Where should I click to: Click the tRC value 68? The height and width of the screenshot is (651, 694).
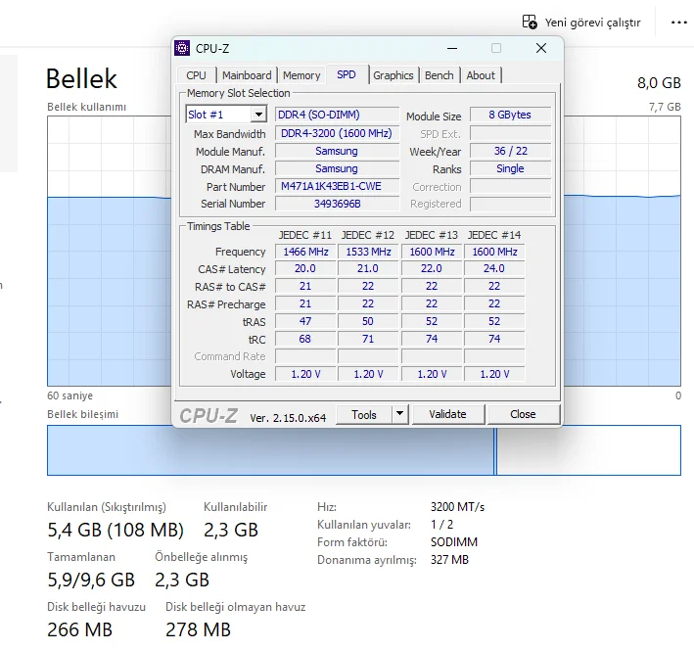click(x=305, y=339)
